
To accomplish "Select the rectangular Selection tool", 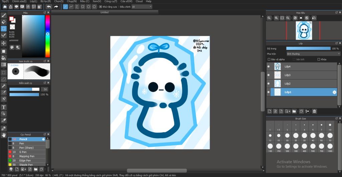I will 3,73.
